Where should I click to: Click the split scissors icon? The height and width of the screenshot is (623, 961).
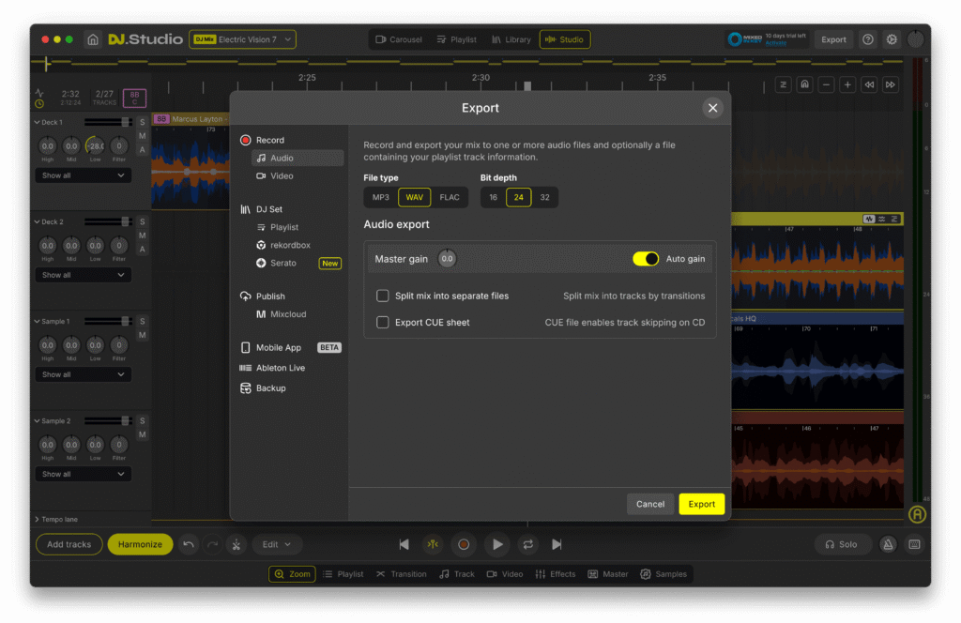pyautogui.click(x=236, y=544)
